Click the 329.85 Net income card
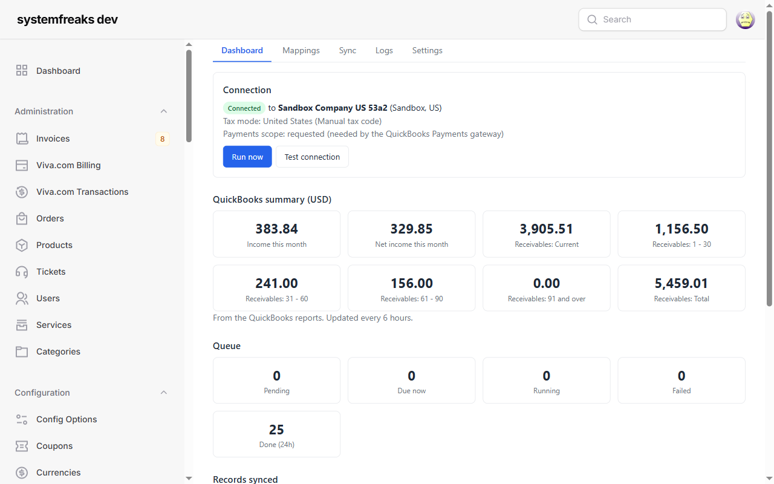This screenshot has height=484, width=774. coord(411,234)
